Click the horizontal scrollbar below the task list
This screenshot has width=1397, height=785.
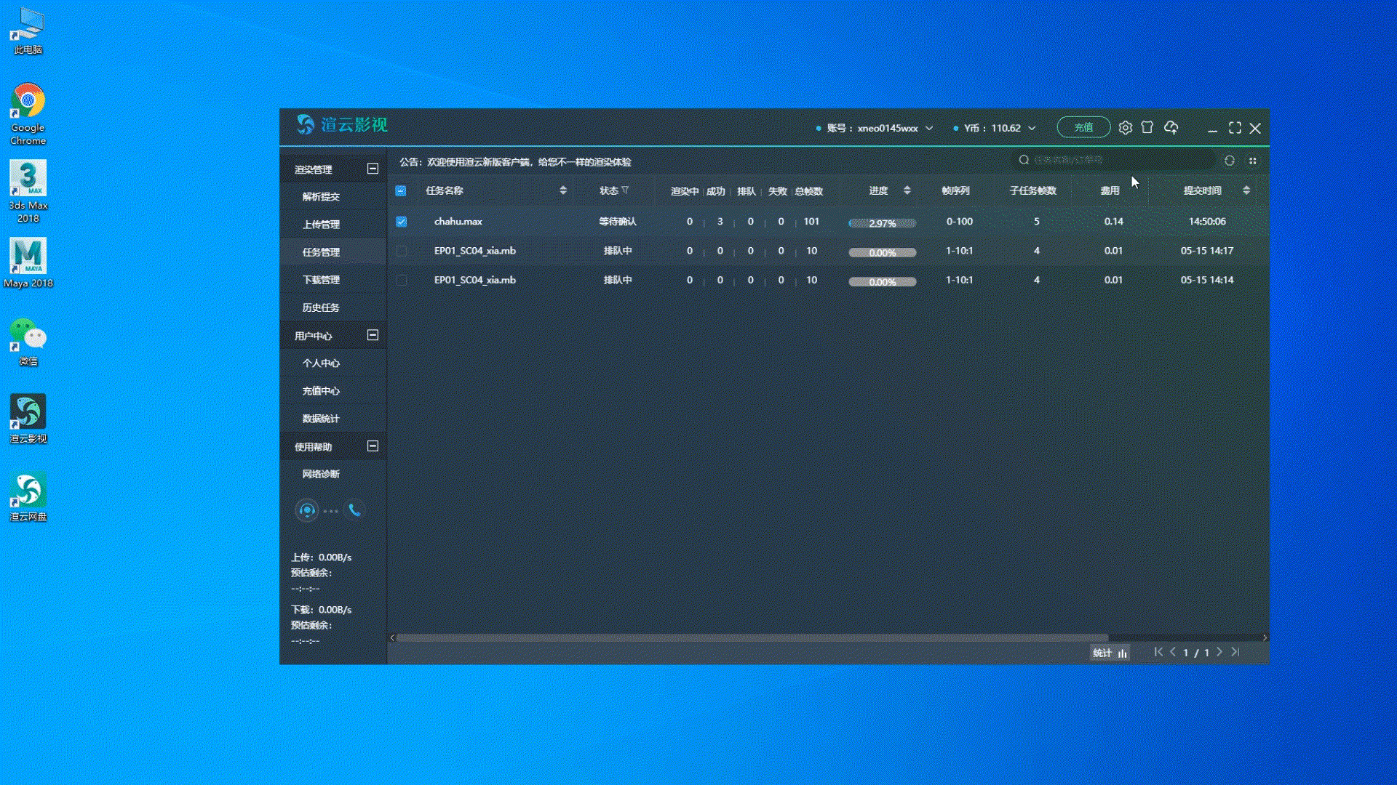click(749, 637)
